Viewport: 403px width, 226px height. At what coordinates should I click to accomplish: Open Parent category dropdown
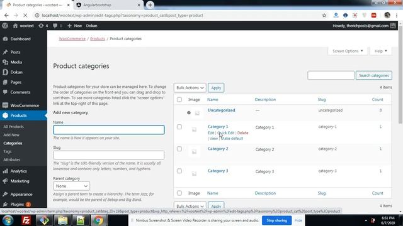point(71,186)
